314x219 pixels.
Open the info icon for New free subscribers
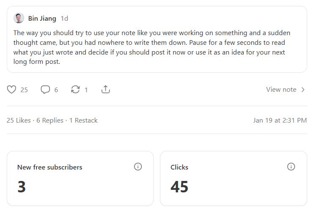[138, 167]
